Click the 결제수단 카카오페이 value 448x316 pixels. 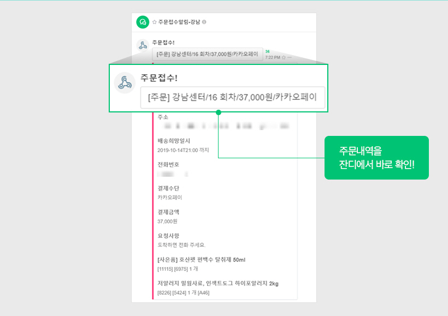click(170, 197)
